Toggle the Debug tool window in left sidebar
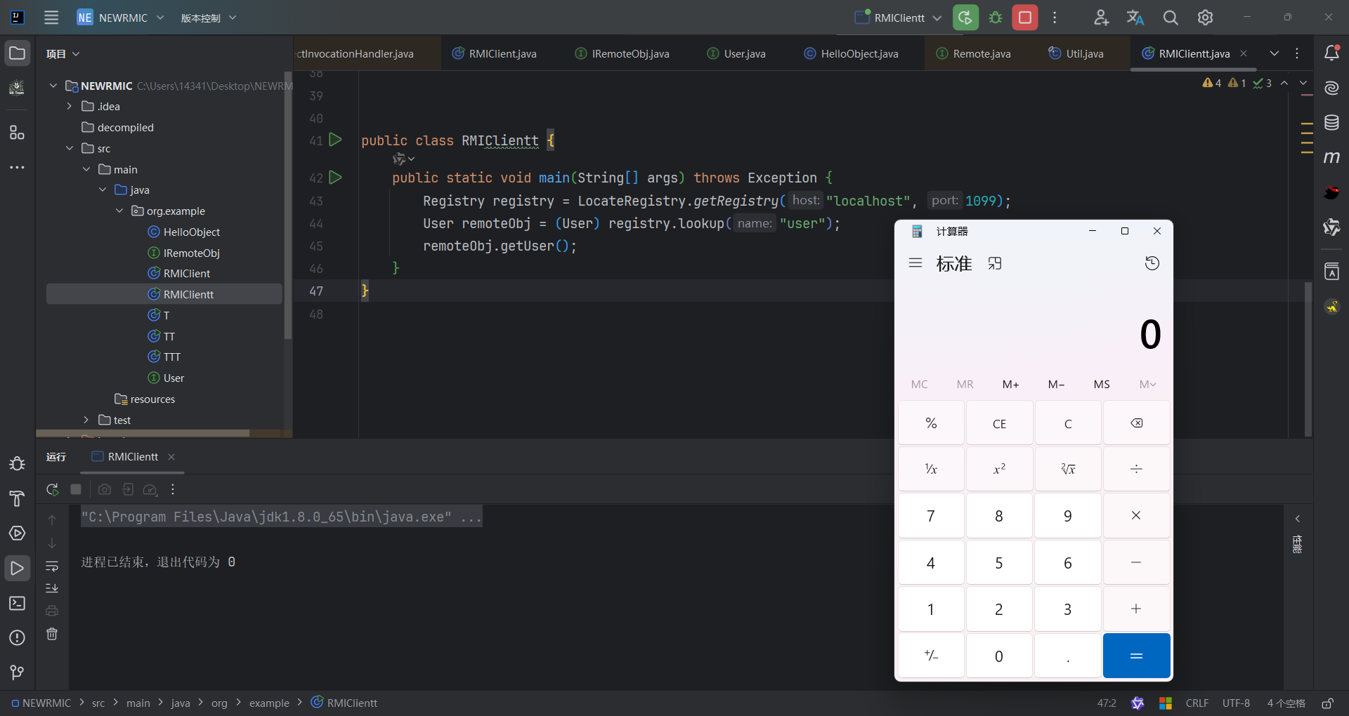1349x716 pixels. point(18,464)
